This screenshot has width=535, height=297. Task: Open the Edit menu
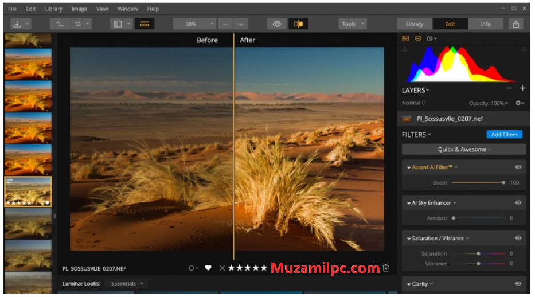click(31, 9)
